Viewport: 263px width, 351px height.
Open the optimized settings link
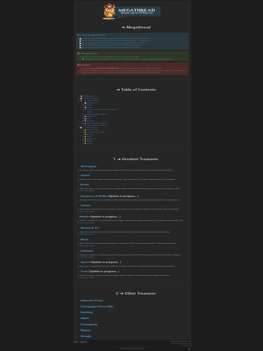point(117,38)
